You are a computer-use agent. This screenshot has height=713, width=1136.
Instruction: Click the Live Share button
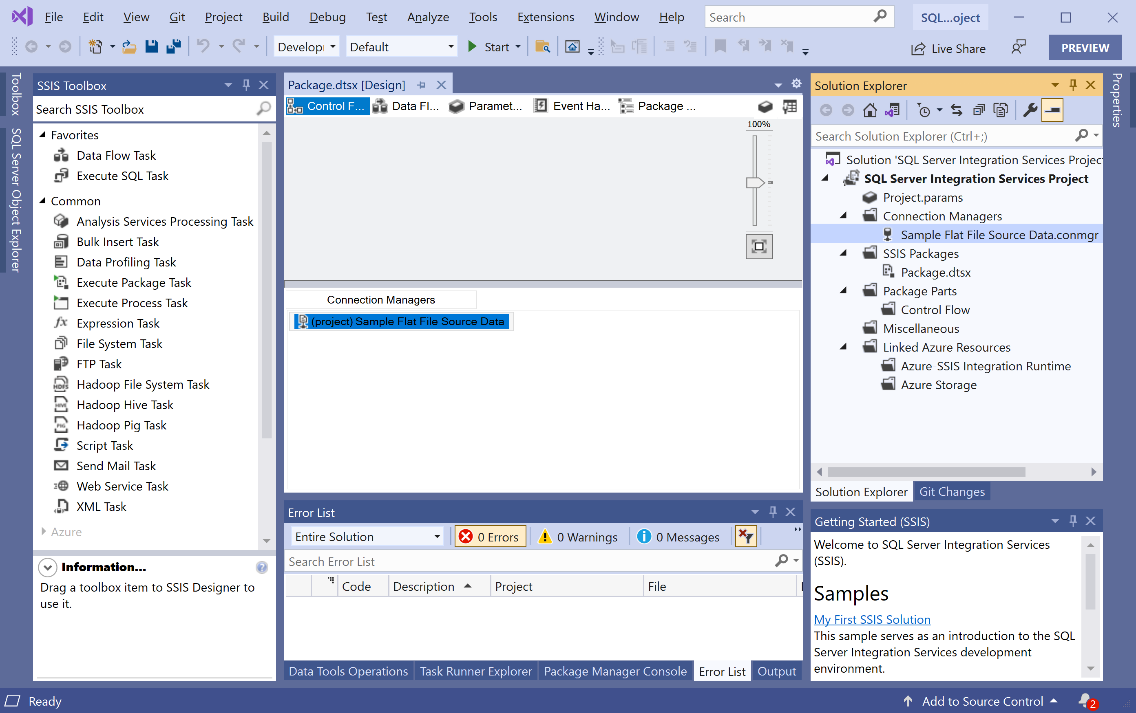(x=948, y=48)
